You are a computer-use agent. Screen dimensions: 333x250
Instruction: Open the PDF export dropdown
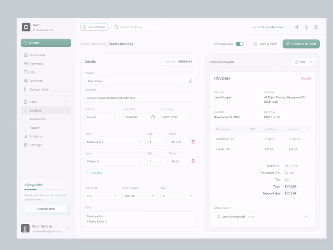pyautogui.click(x=303, y=62)
